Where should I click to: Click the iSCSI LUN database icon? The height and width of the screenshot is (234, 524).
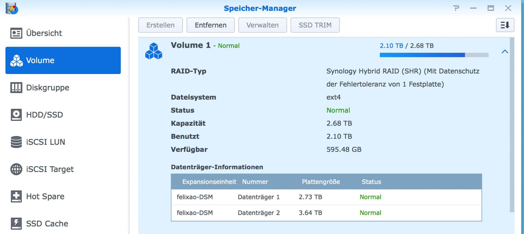(16, 142)
